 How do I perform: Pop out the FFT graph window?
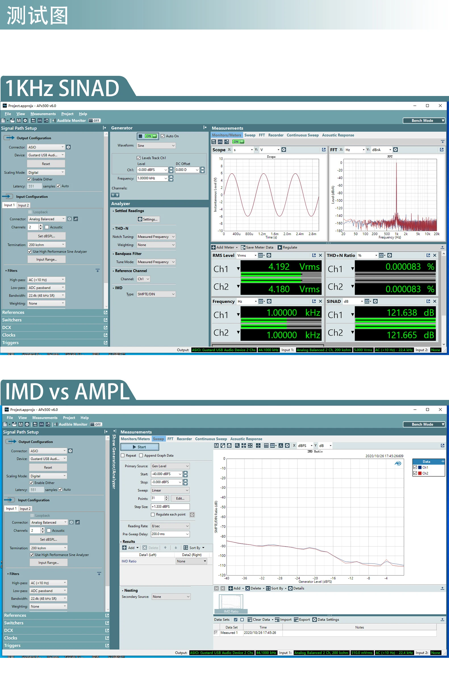[x=441, y=149]
